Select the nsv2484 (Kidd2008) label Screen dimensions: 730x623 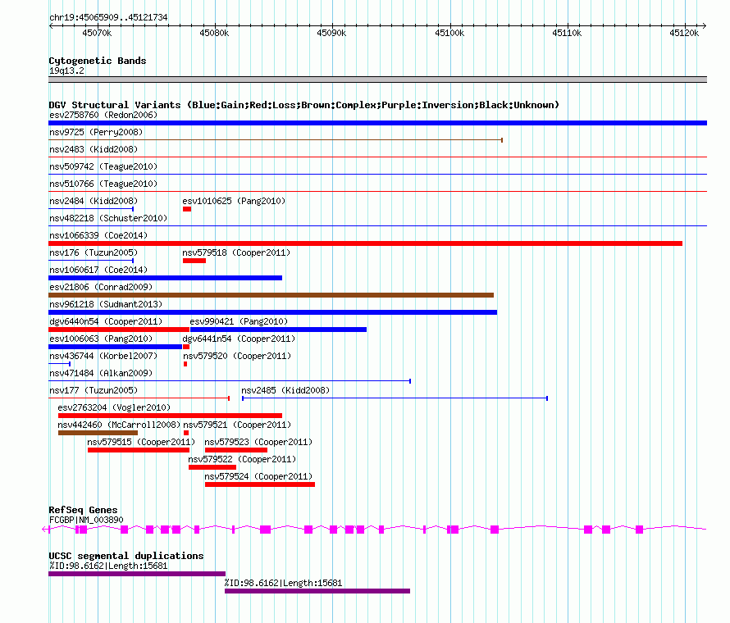coord(94,201)
